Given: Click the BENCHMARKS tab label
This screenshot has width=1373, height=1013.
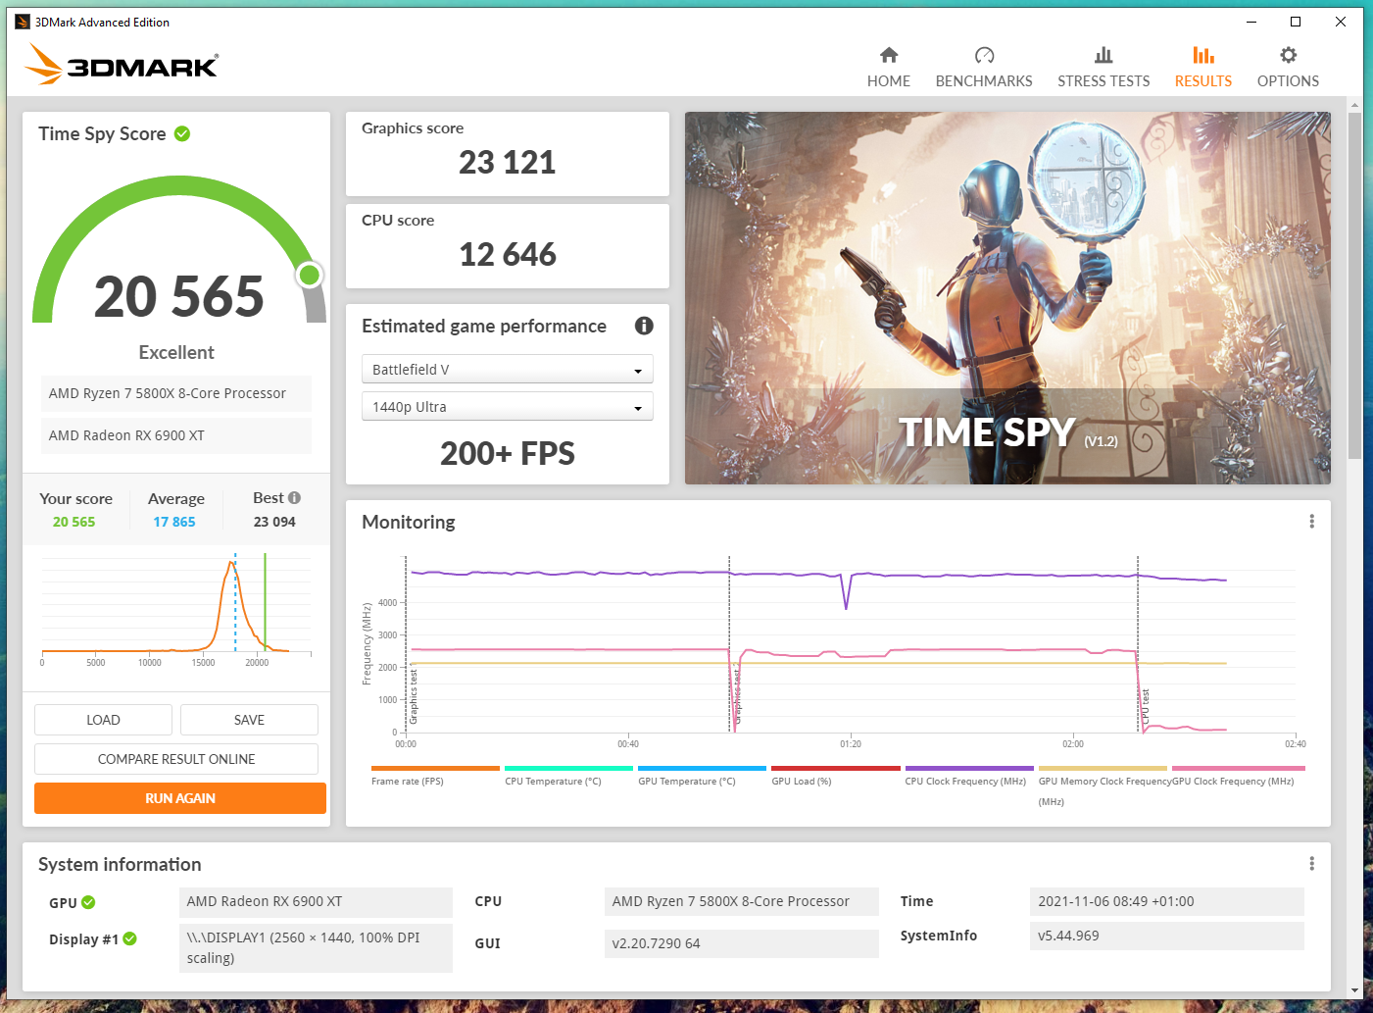Looking at the screenshot, I should (x=984, y=81).
